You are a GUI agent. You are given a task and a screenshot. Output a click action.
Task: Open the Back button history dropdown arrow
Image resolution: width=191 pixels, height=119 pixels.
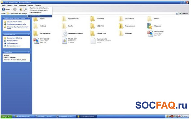point(11,9)
